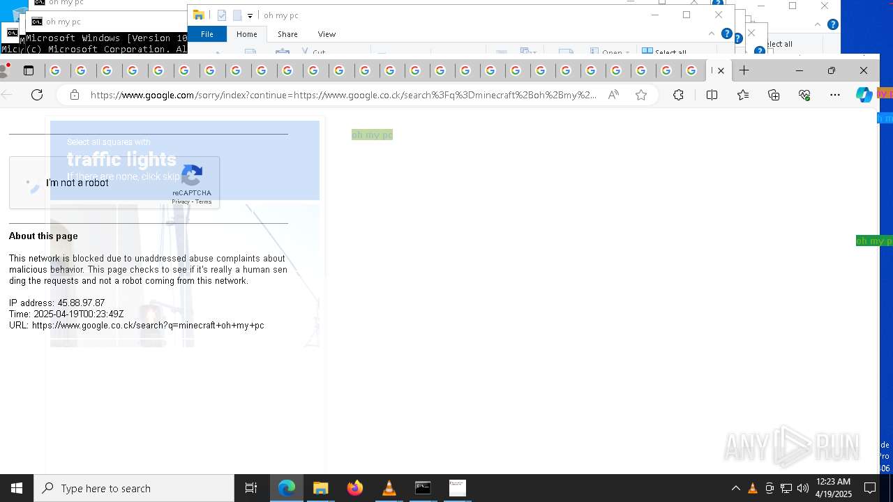Open File tab in File Explorer
This screenshot has width=893, height=502.
pos(207,34)
